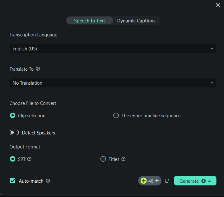Click the Auto-match help icon
Screen dimensions: 224x197
click(x=48, y=181)
